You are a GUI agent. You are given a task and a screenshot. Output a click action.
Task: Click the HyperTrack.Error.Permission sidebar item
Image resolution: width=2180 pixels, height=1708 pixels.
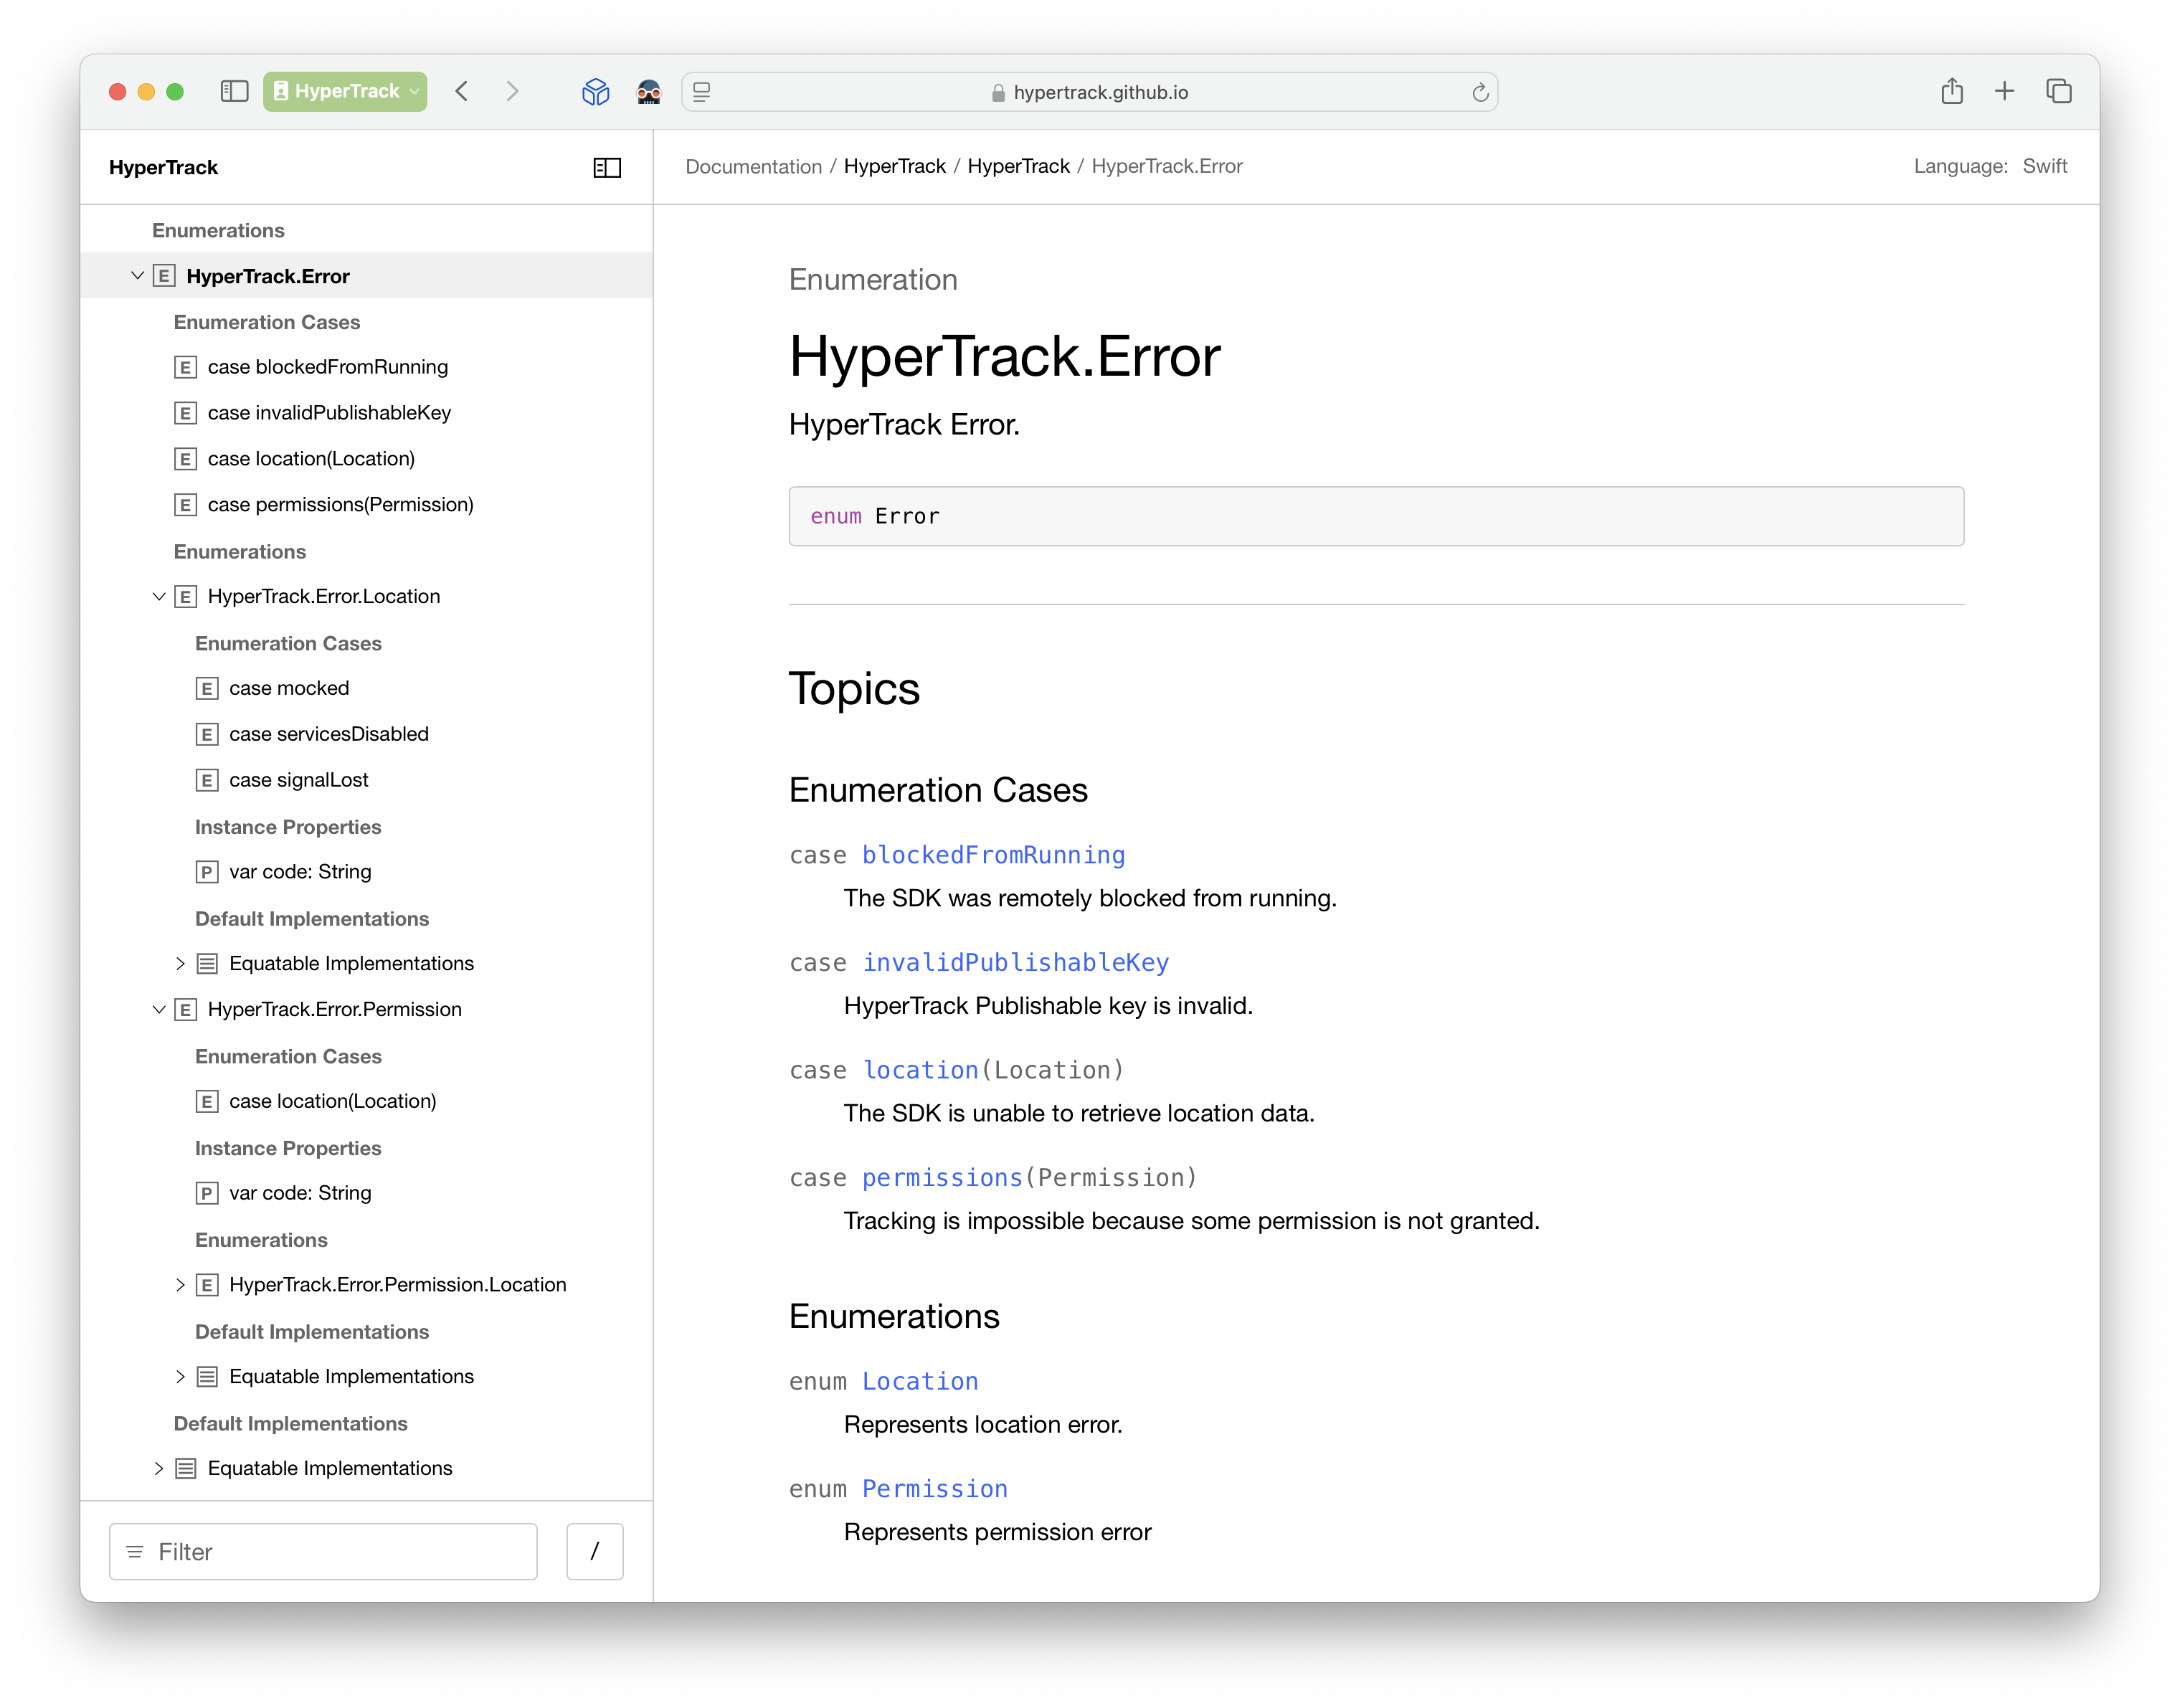click(x=334, y=1009)
